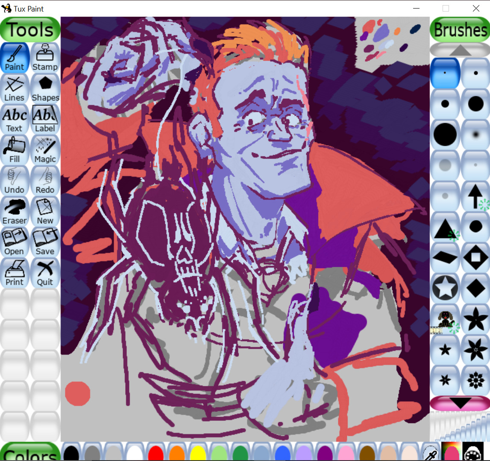Activate the Text tool
Viewport: 490px width, 461px height.
tap(15, 119)
